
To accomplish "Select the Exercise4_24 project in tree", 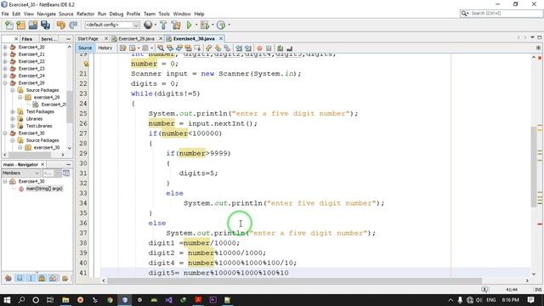I will coord(31,76).
